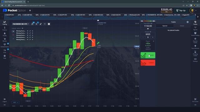Open the Signals panel
Screen dimensions: 200x112
tap(195, 28)
